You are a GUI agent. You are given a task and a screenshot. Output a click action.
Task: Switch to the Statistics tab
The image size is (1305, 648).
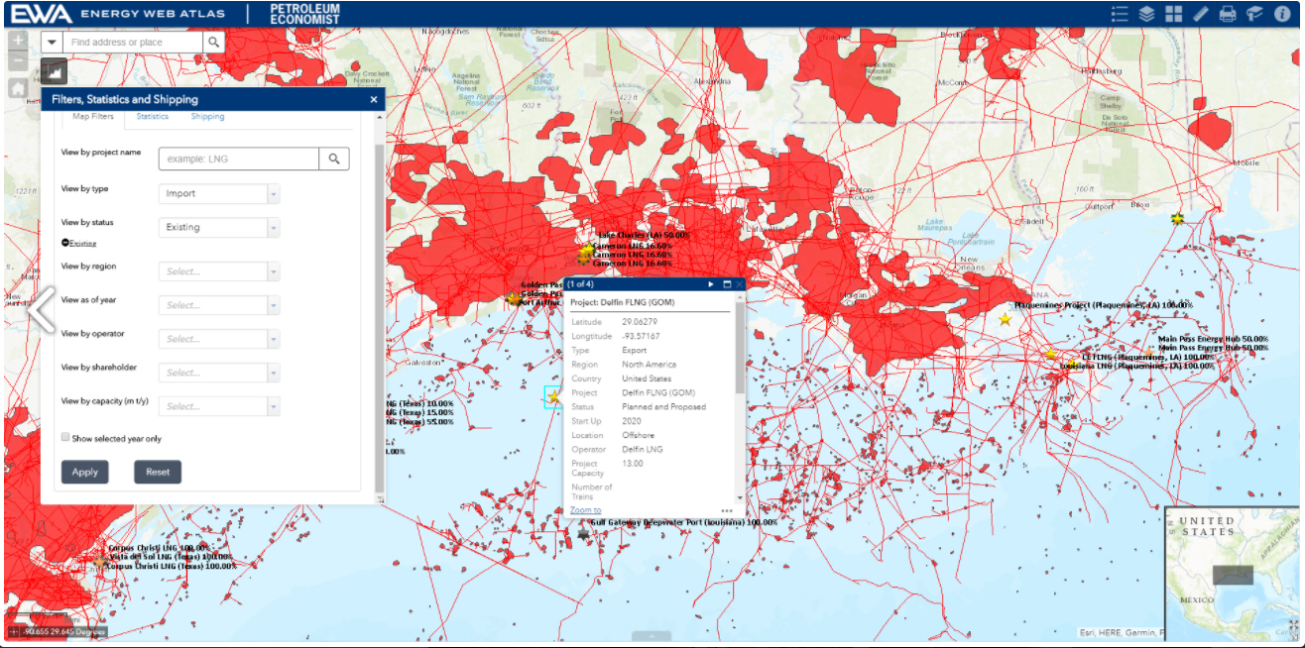(153, 117)
